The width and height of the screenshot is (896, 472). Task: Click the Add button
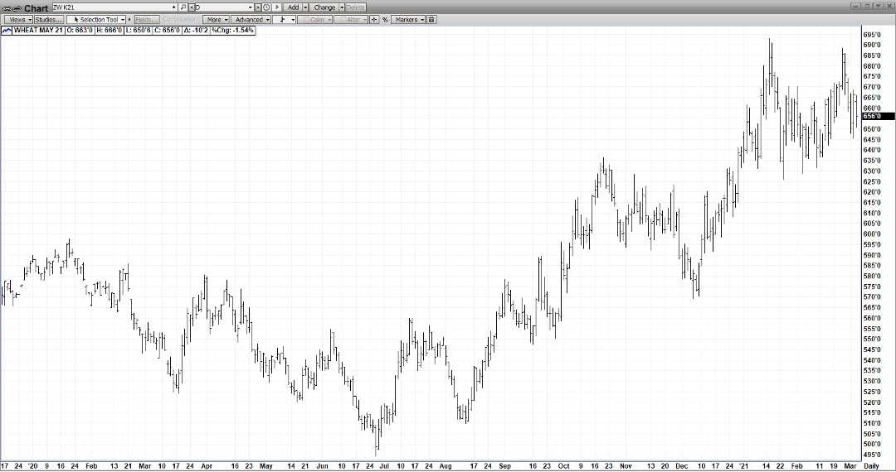tap(293, 7)
